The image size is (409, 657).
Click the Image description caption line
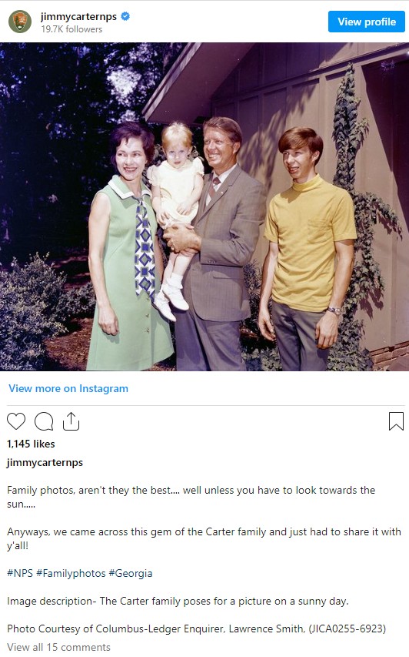click(x=178, y=602)
